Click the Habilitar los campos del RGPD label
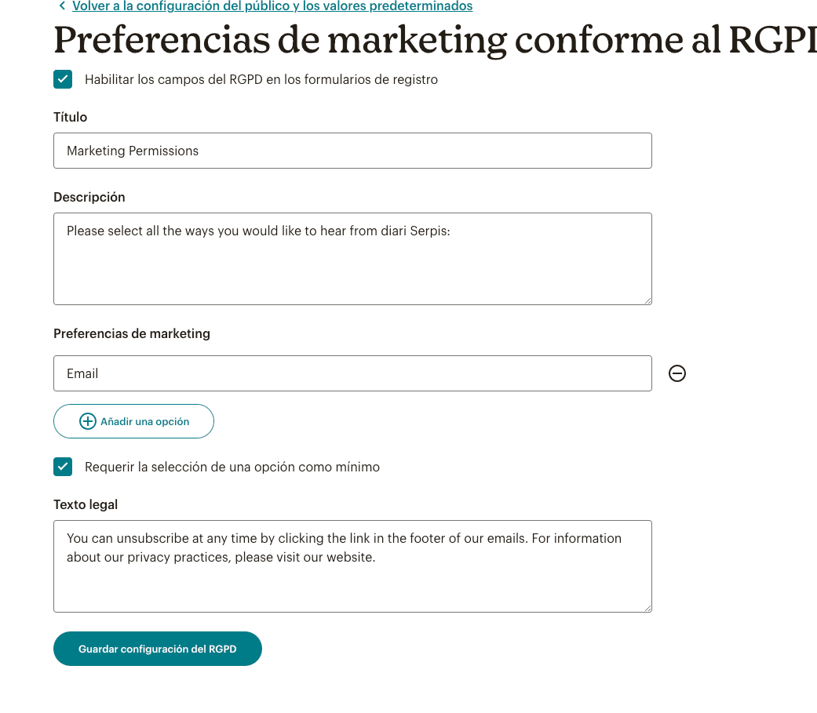Viewport: 817px width, 713px height. tap(261, 80)
